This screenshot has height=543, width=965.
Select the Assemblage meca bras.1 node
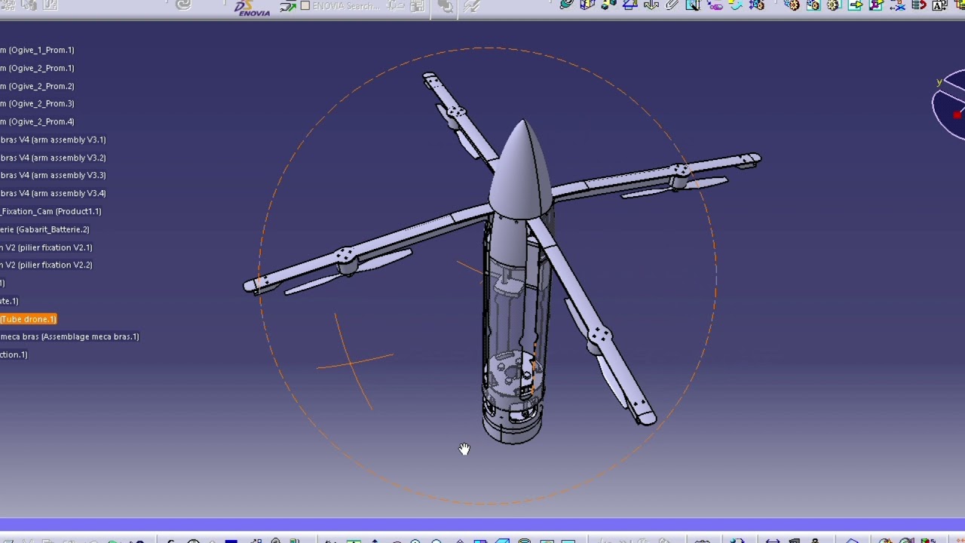71,336
